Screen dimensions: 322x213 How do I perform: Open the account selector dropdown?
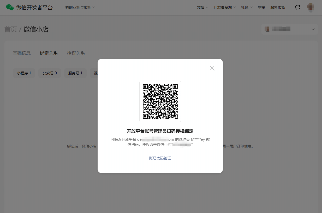click(x=290, y=29)
